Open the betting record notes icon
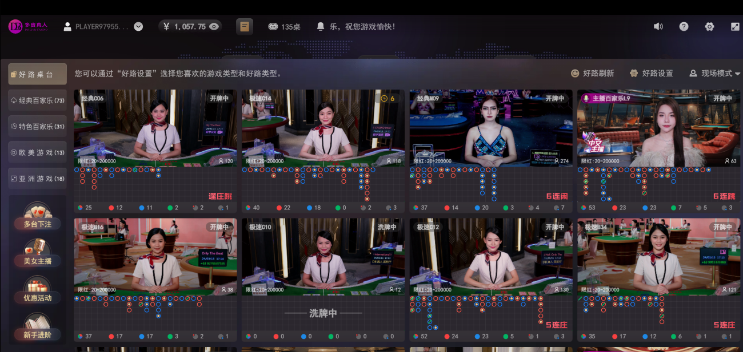743x352 pixels. coord(245,26)
